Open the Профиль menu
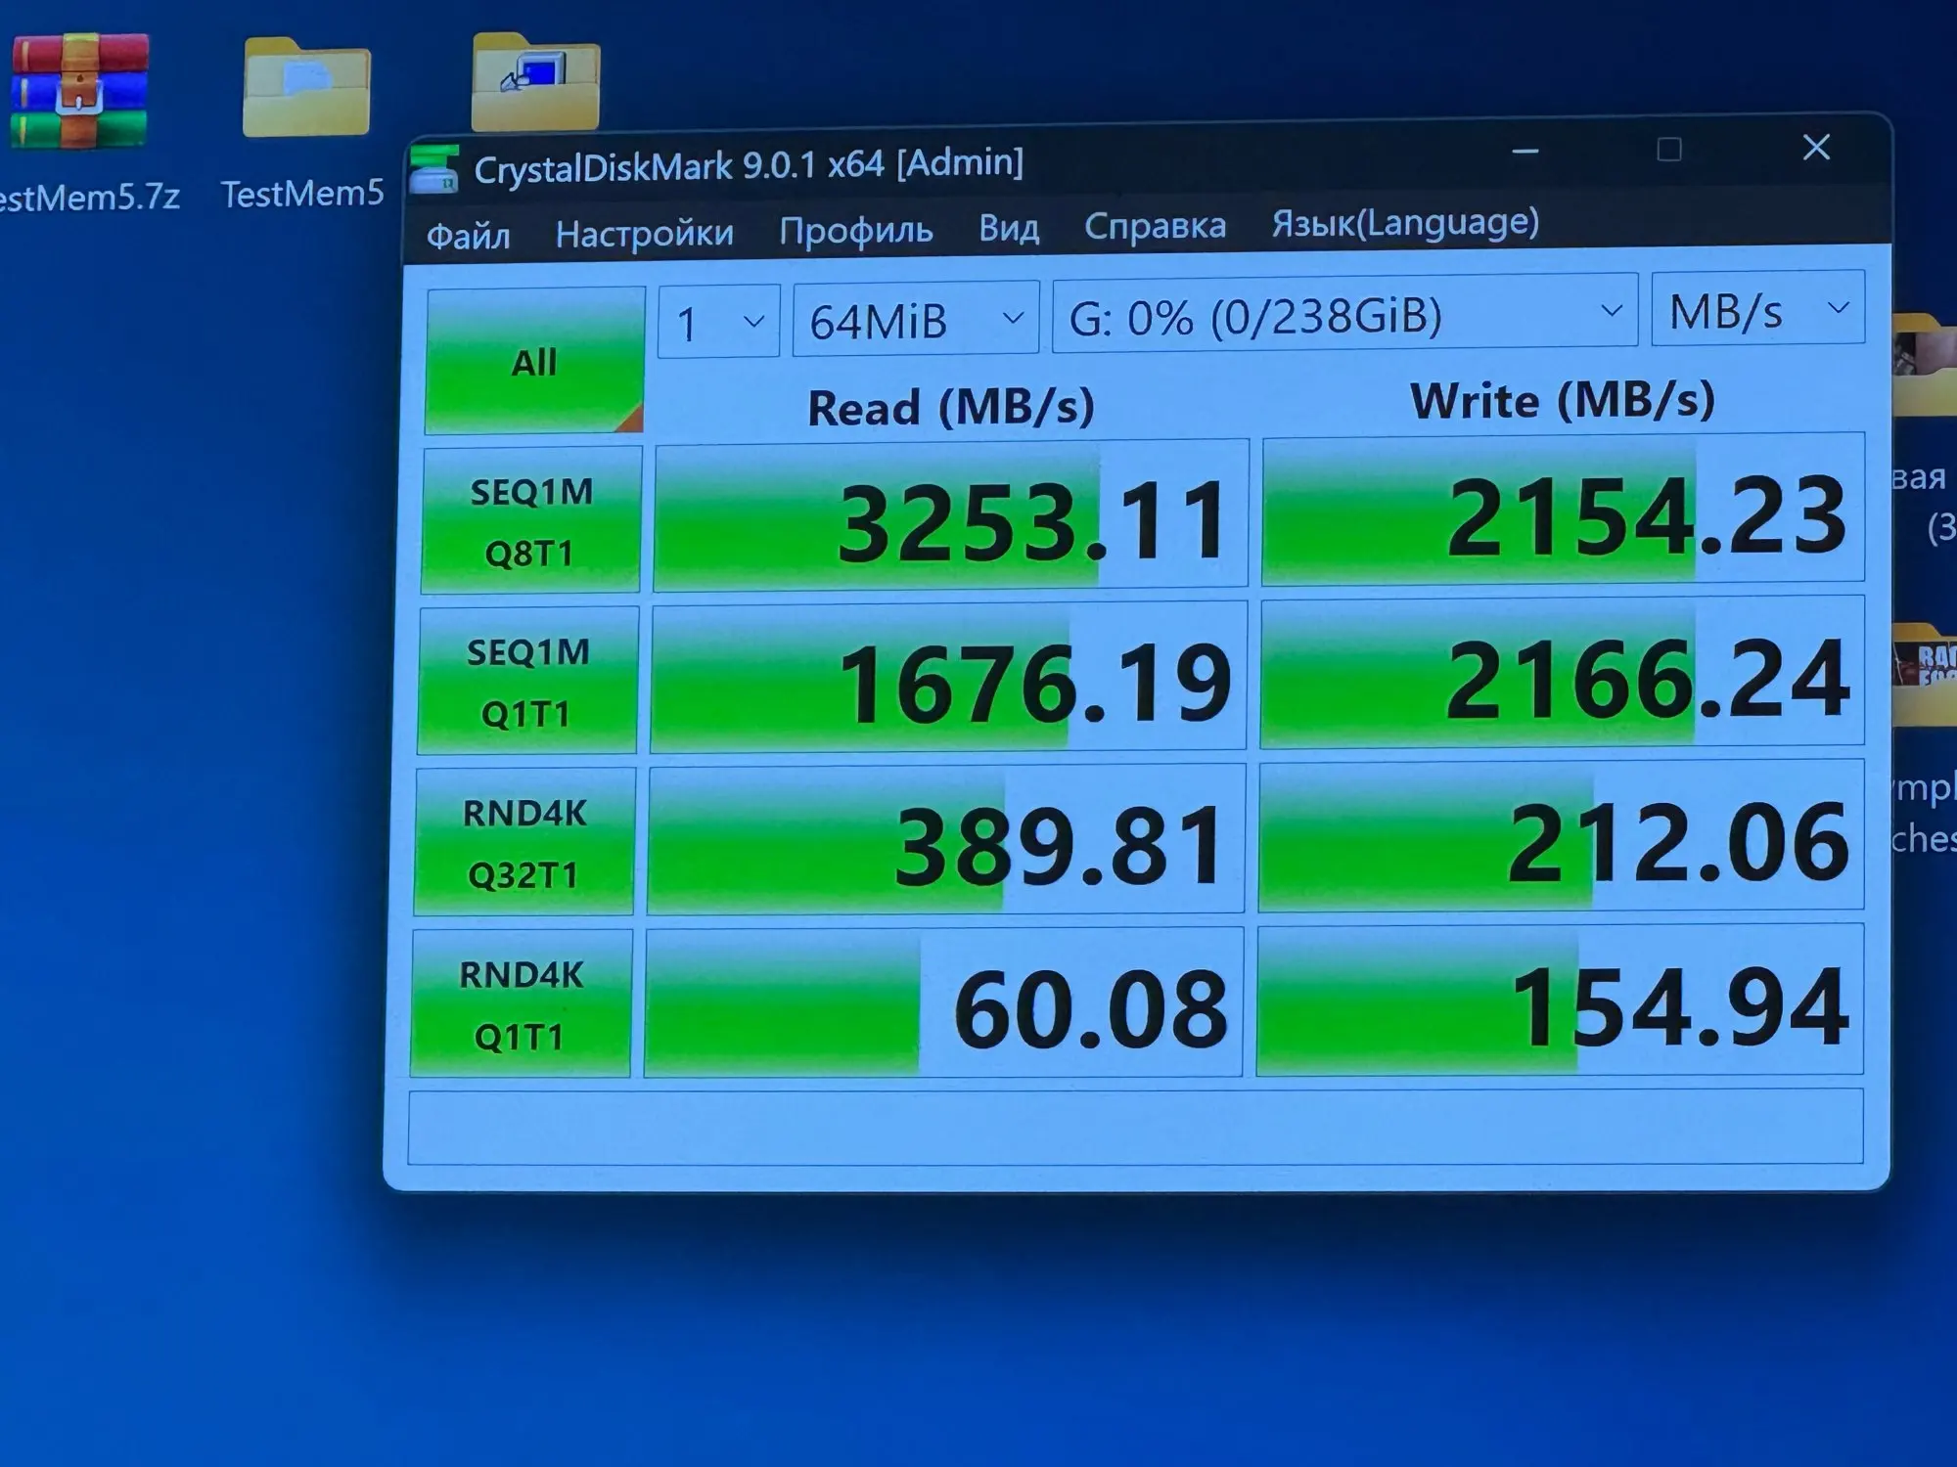1957x1467 pixels. [855, 230]
